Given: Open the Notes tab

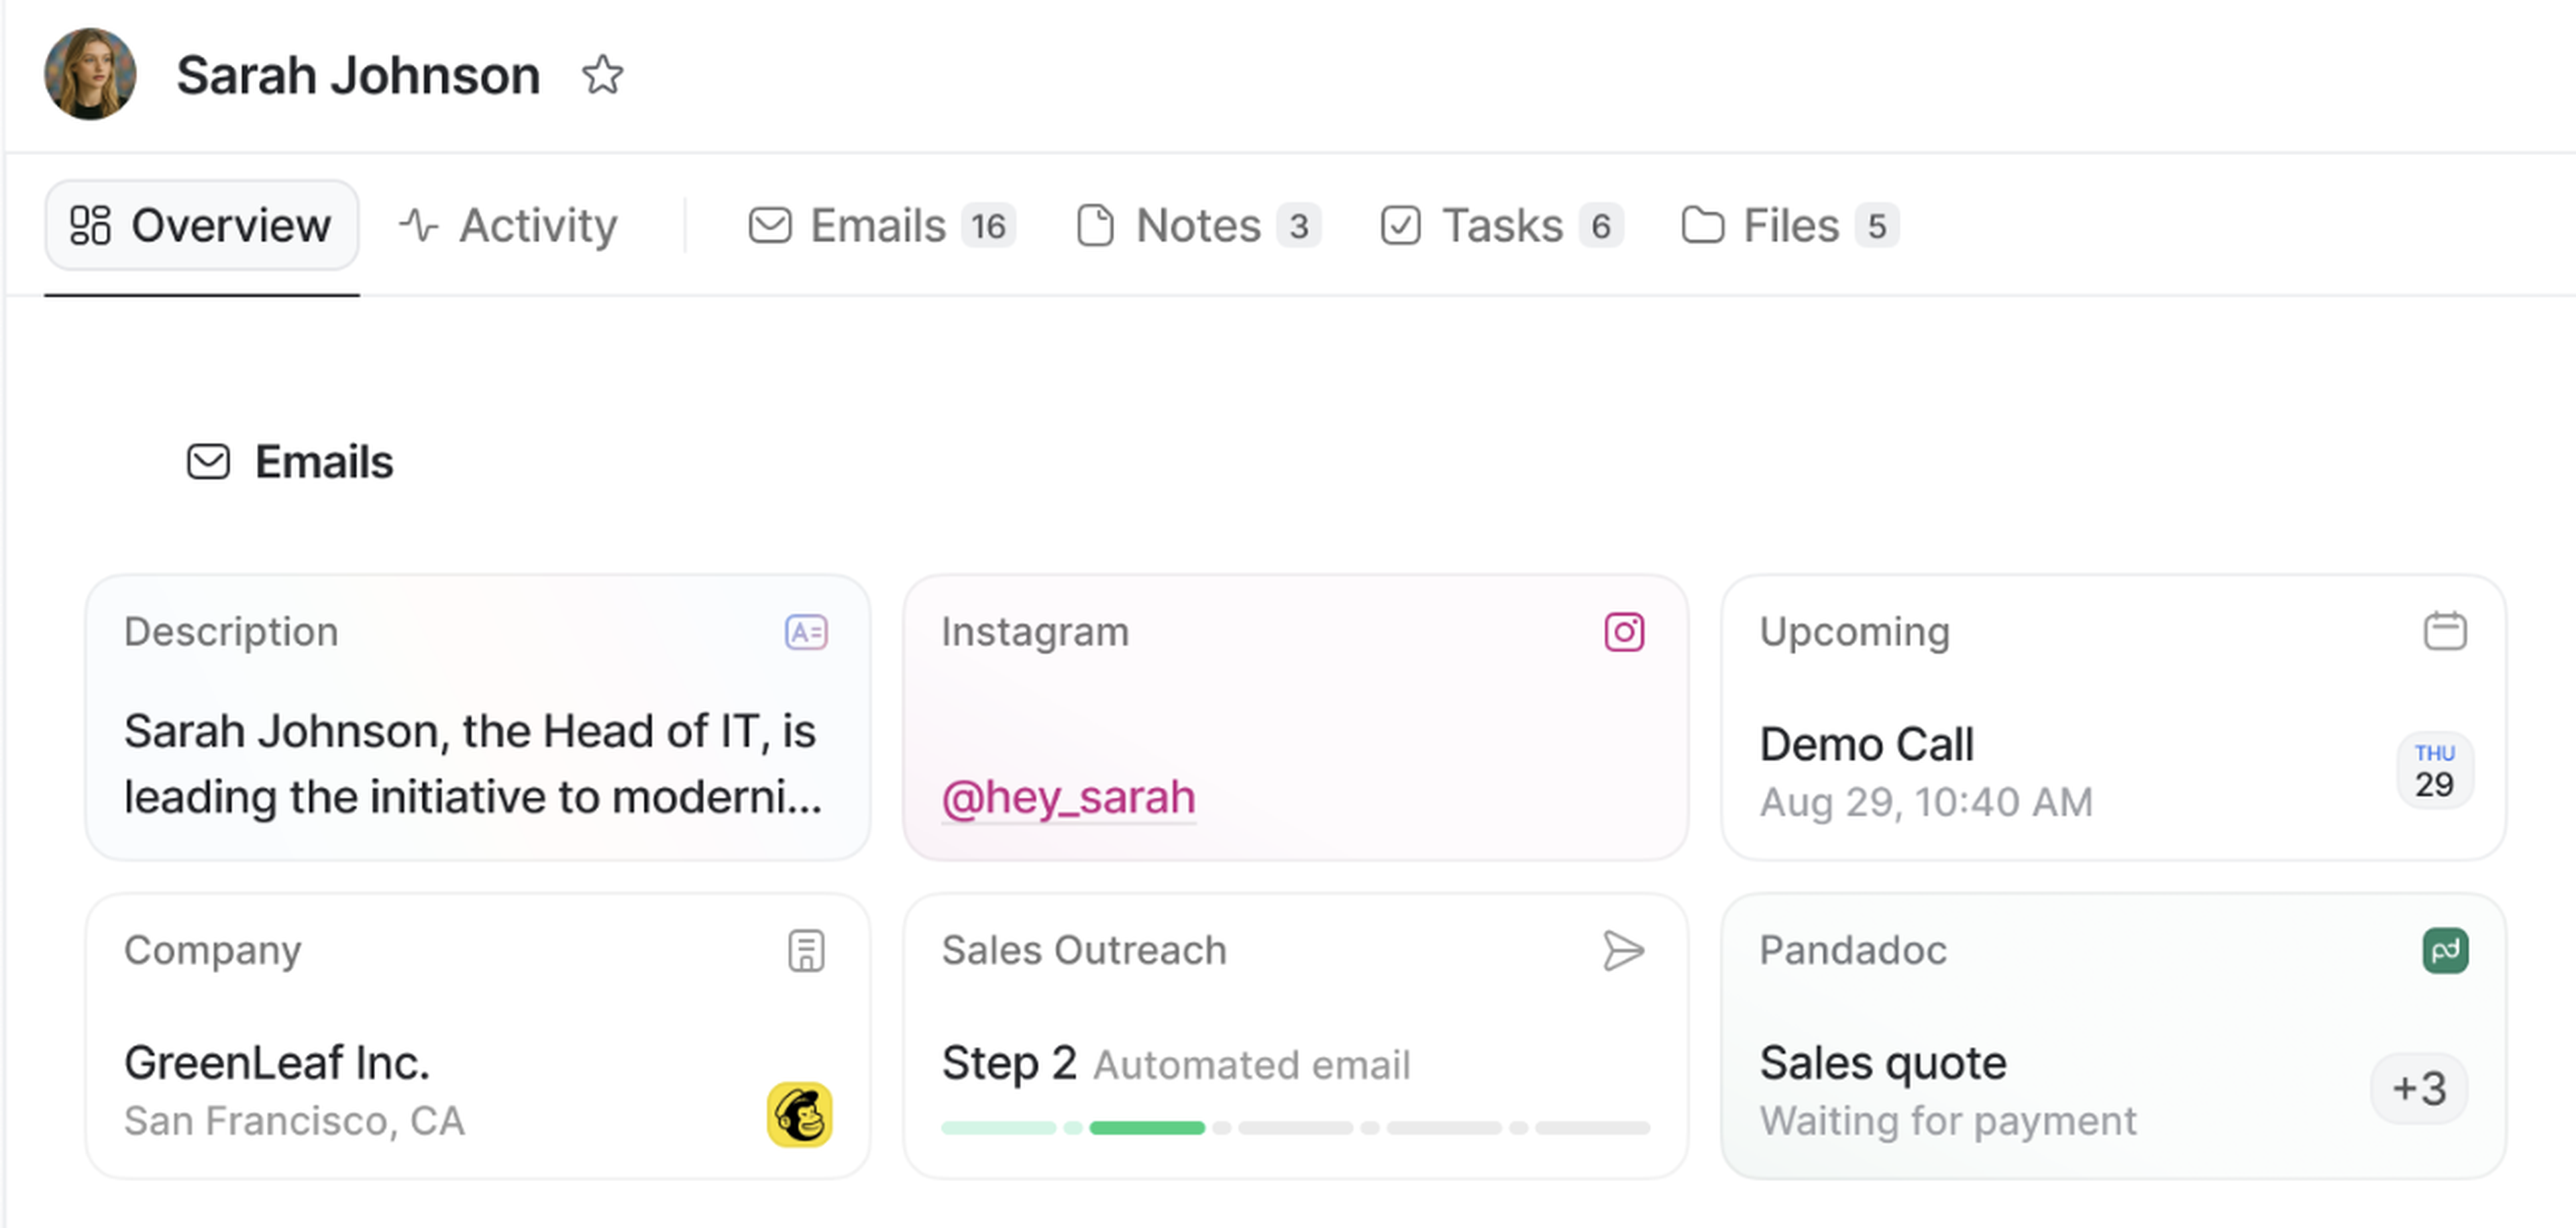Looking at the screenshot, I should (1198, 225).
